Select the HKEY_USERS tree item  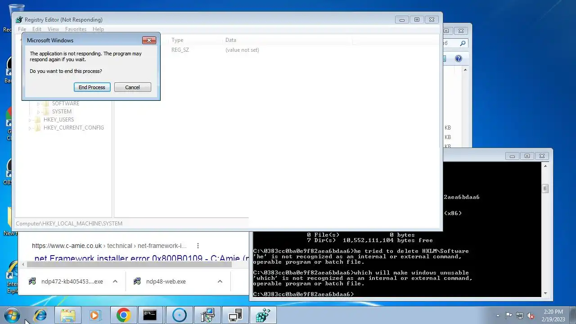[58, 120]
